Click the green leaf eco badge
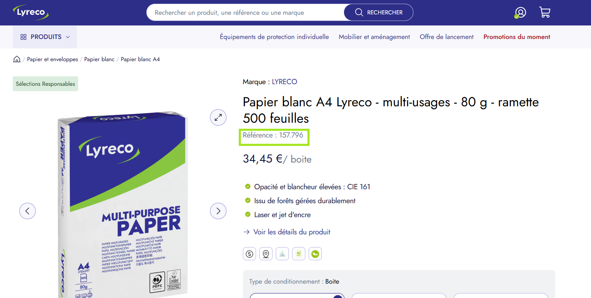Viewport: 591px width, 298px height. click(x=315, y=254)
